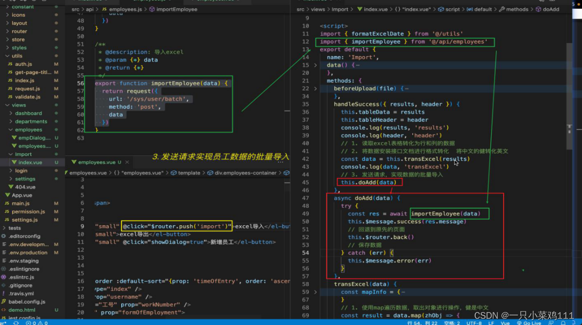The width and height of the screenshot is (582, 325).
Task: Click the UTF-8 encoding indicator
Action: (x=474, y=323)
